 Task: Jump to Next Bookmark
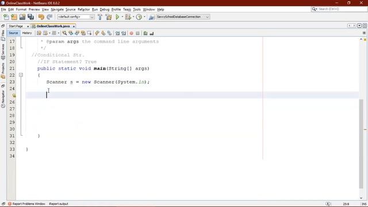(x=103, y=33)
